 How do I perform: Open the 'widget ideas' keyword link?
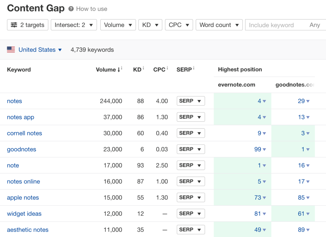click(24, 213)
